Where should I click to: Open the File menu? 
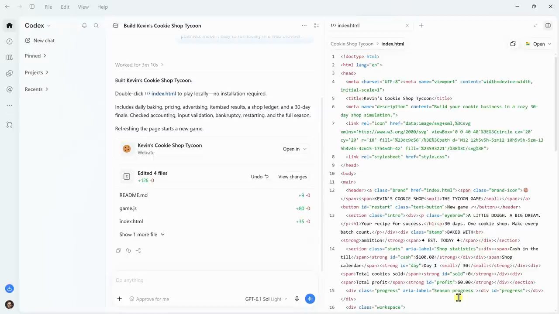tap(48, 7)
